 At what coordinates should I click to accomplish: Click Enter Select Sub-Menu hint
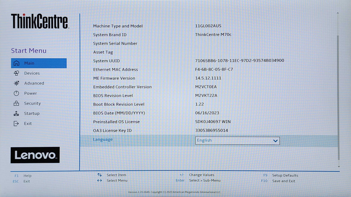coord(198,180)
